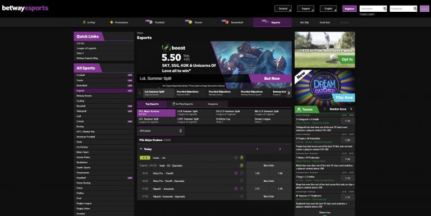Focus the Password input field

pos(404,8)
